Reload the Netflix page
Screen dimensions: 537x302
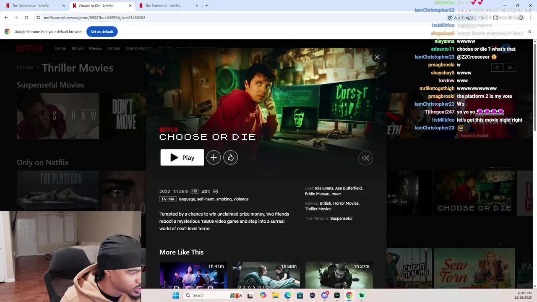tap(26, 18)
